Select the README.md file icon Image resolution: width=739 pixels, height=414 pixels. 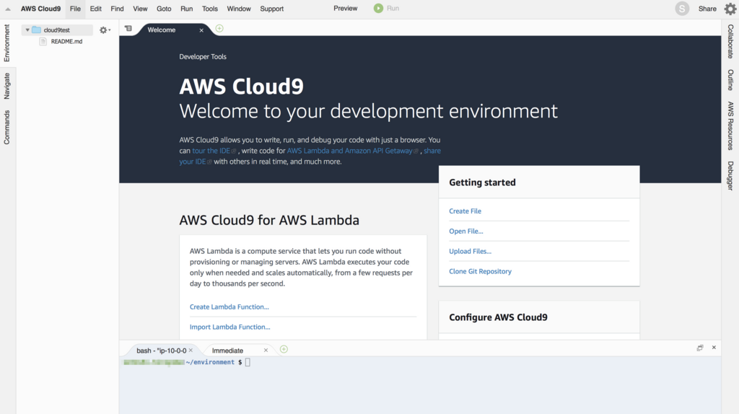click(43, 41)
